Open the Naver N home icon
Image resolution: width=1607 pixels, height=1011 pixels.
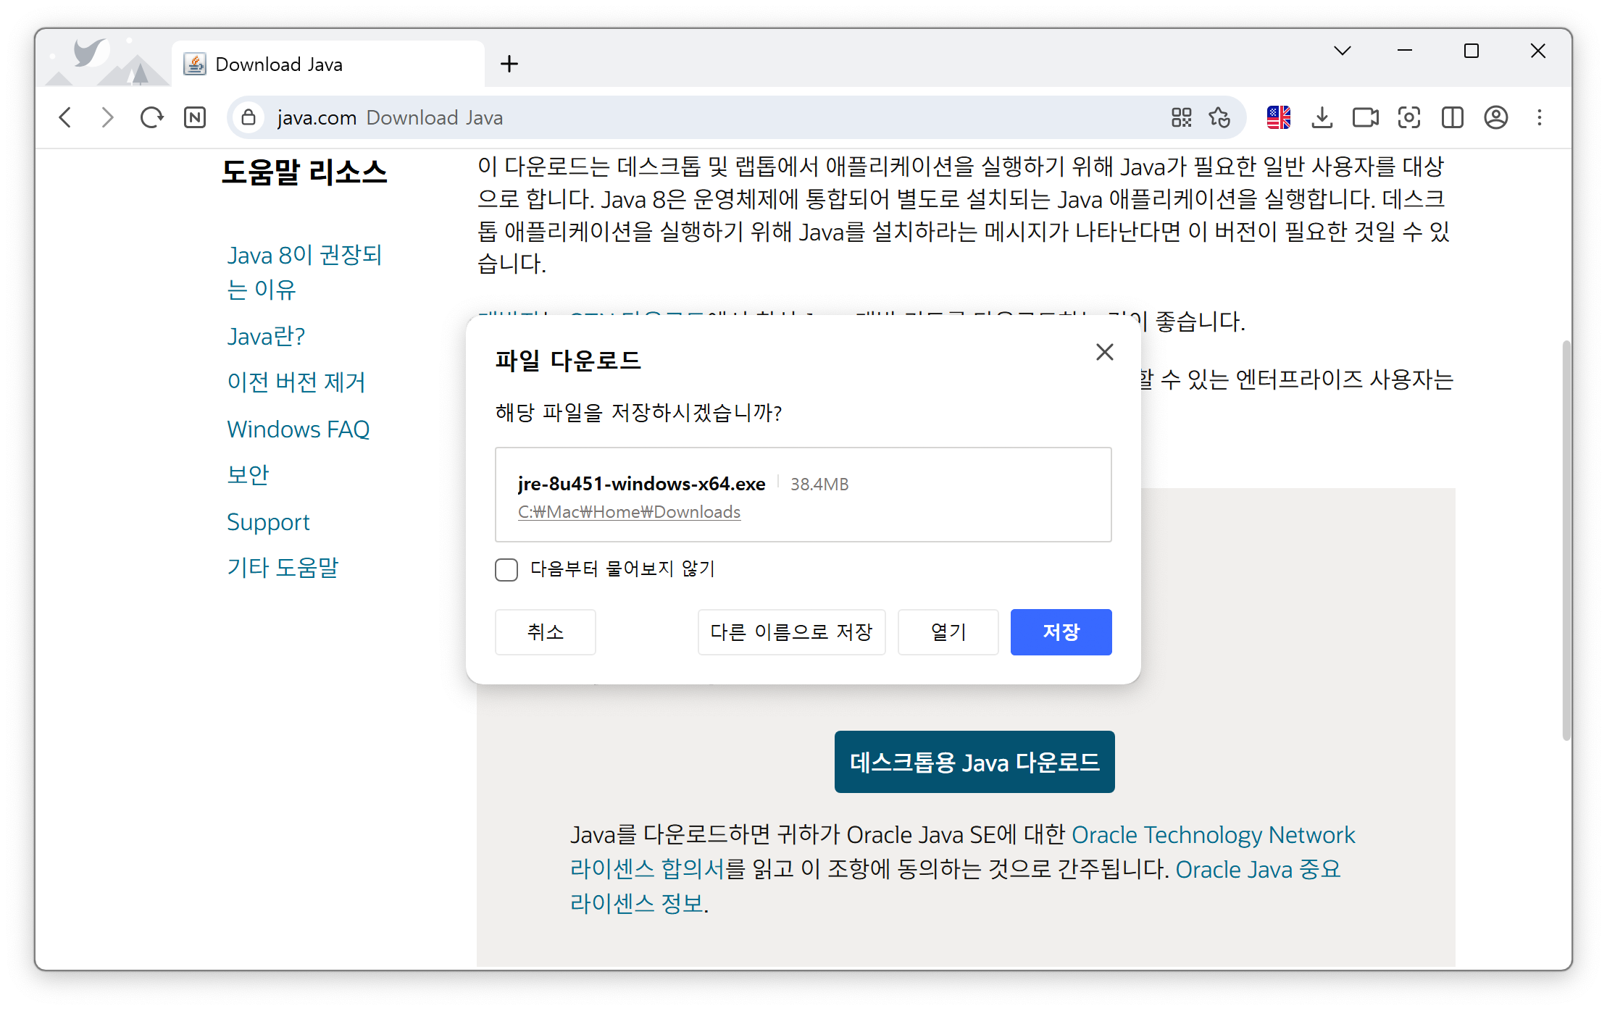pos(195,117)
